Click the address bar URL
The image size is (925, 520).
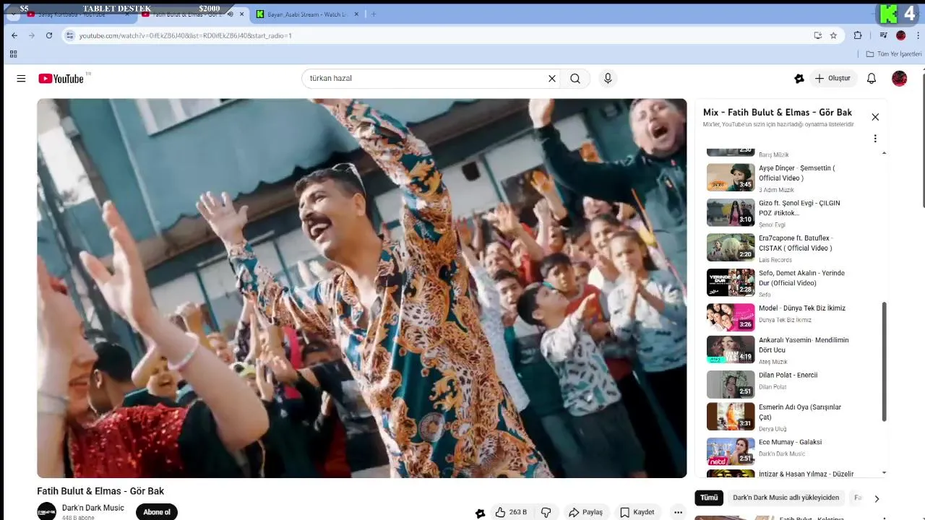(186, 35)
